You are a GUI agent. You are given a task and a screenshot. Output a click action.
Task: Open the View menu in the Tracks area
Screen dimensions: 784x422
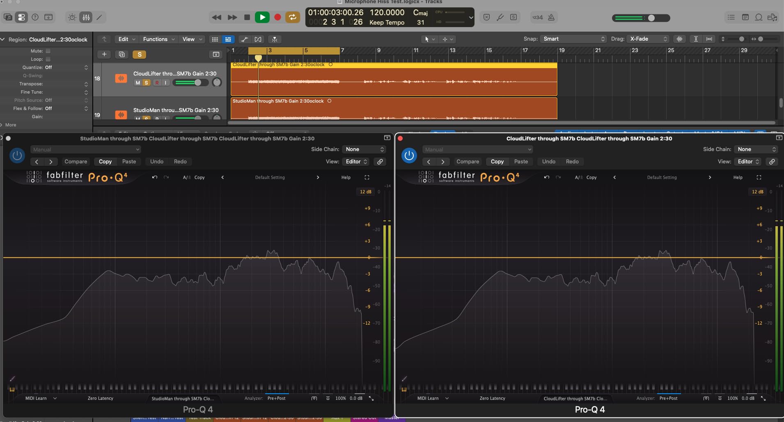point(192,39)
